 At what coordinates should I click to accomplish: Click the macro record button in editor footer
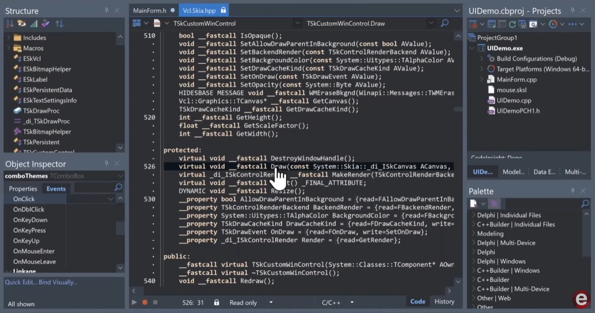[x=145, y=302]
